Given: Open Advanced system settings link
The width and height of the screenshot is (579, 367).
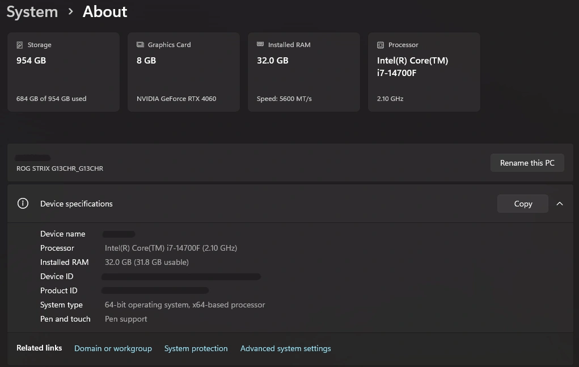Looking at the screenshot, I should (x=285, y=348).
